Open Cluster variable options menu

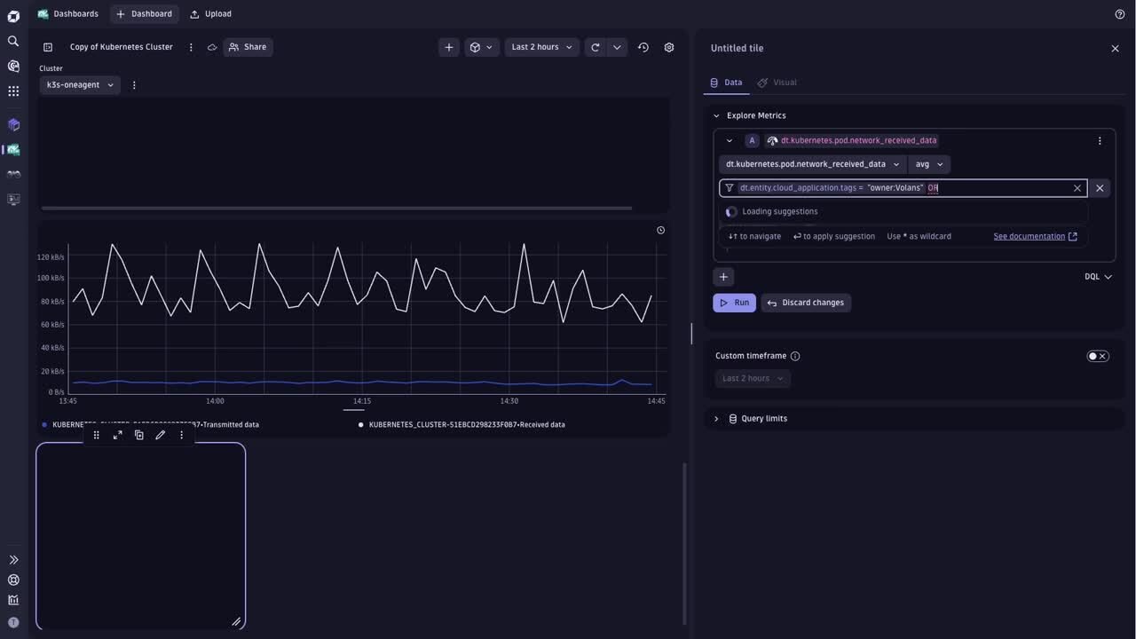134,85
